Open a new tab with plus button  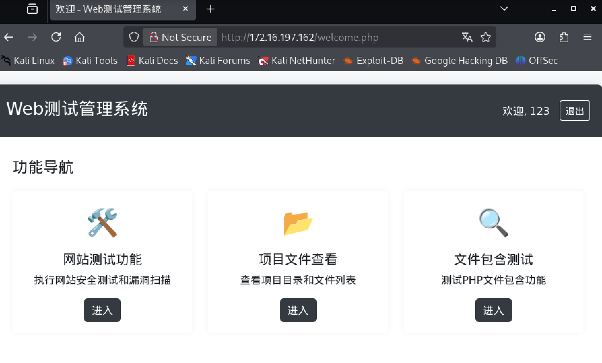[210, 9]
